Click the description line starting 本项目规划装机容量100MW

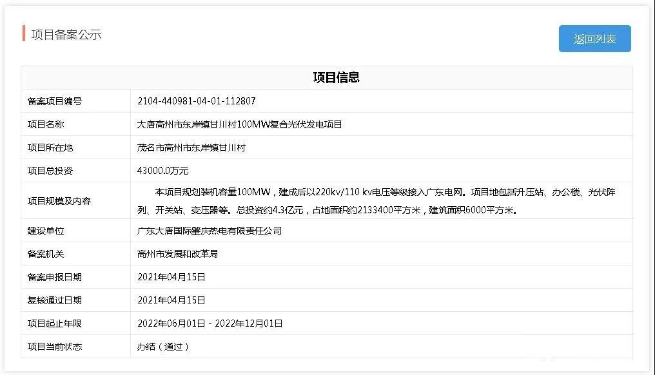[x=385, y=192]
